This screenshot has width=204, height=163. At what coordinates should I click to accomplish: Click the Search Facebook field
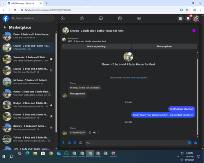[x=33, y=18]
